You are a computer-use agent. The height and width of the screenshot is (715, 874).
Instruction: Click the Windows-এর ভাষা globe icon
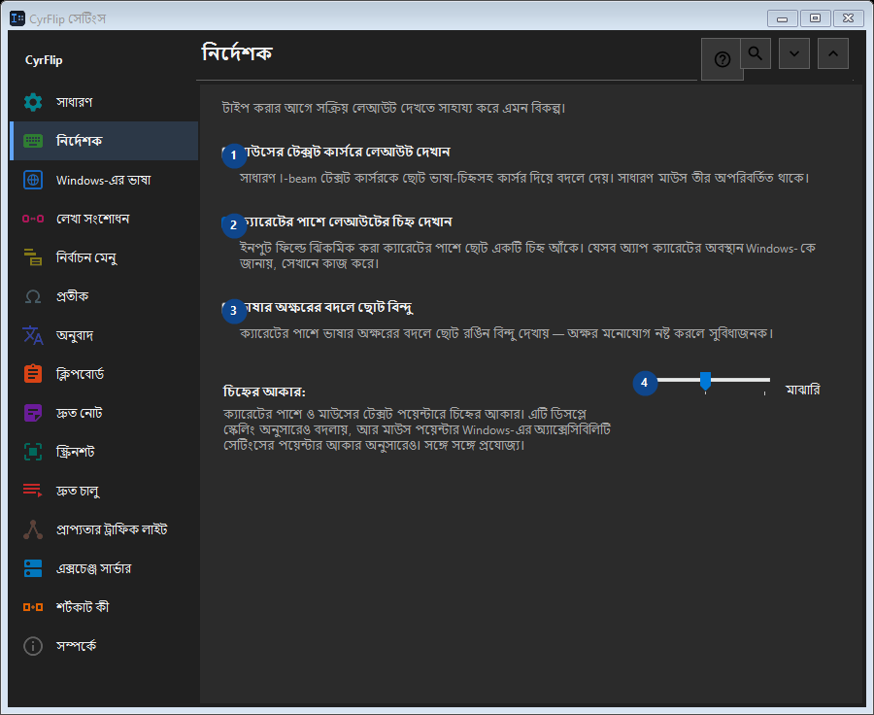33,180
